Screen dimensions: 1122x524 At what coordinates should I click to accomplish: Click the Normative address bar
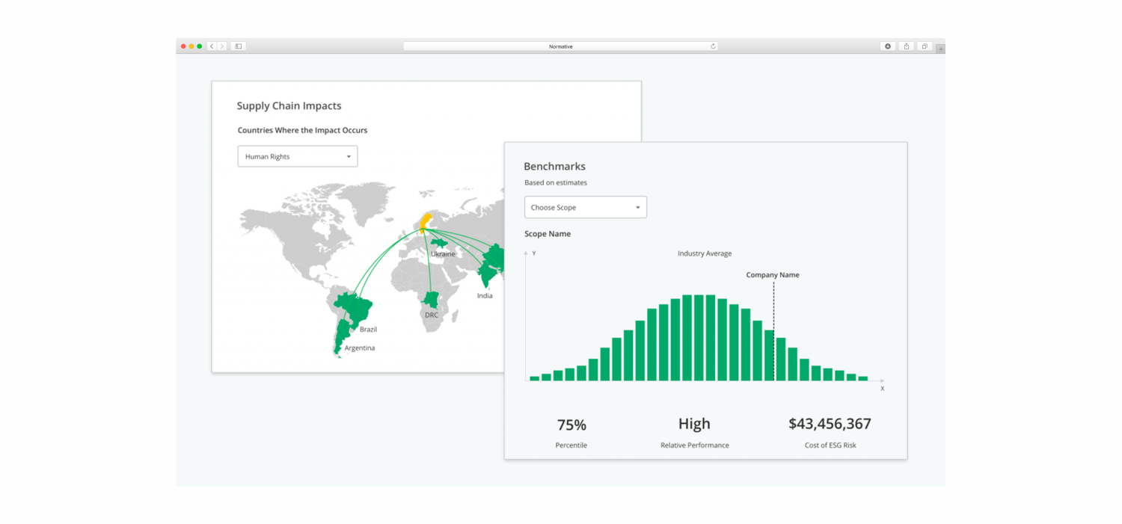coord(560,46)
